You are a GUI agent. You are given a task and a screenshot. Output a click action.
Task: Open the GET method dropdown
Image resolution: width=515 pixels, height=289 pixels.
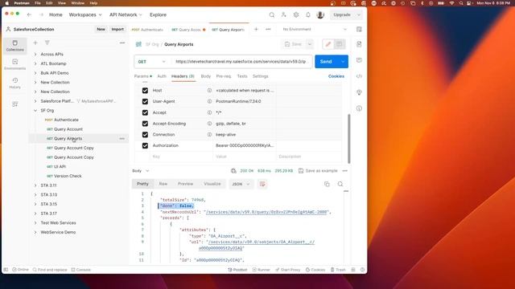[x=151, y=62]
